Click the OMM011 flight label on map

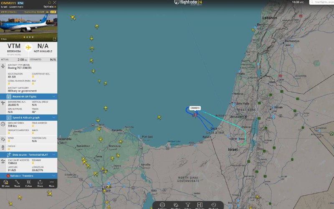click(x=195, y=108)
